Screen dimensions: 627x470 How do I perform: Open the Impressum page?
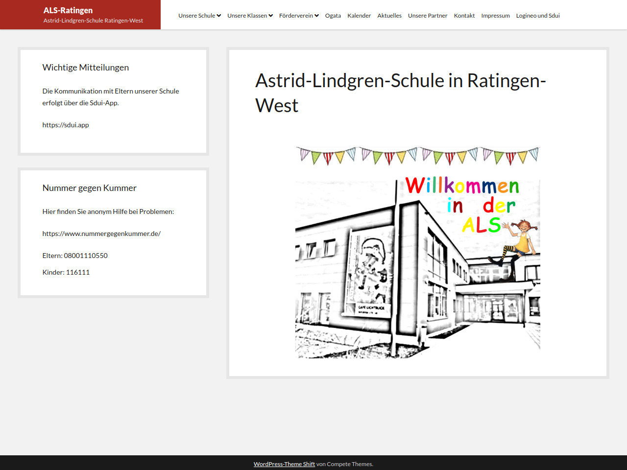495,16
